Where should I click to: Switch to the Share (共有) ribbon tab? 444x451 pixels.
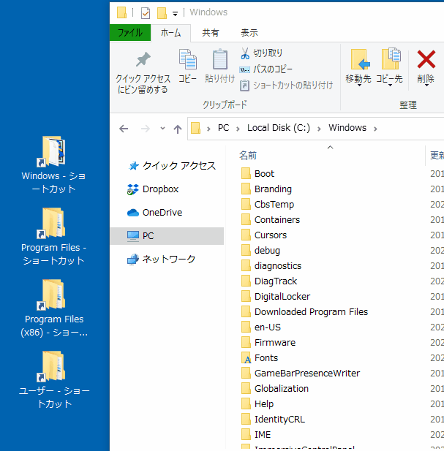tap(211, 33)
